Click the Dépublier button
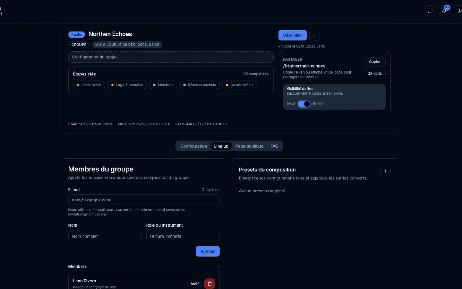 pyautogui.click(x=292, y=35)
